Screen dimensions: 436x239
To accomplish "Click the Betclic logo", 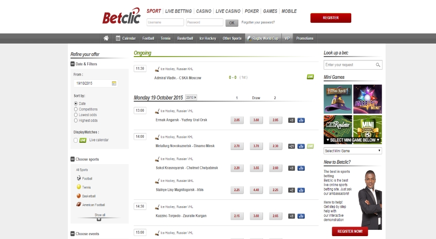I will 121,16.
